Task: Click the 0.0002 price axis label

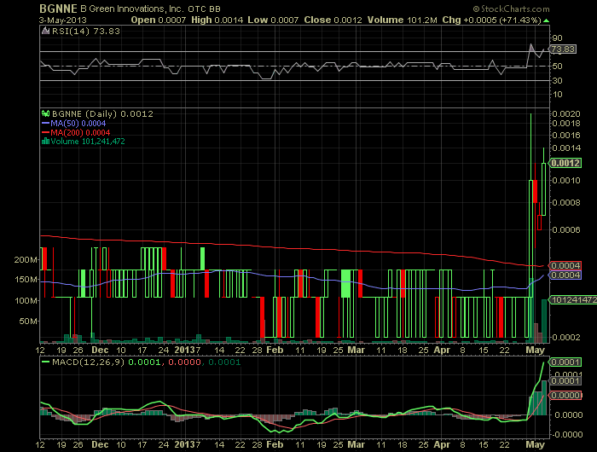Action: (566, 337)
